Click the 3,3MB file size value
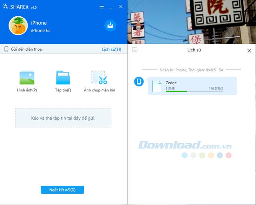Viewport: 256px width, 205px height. point(170,89)
